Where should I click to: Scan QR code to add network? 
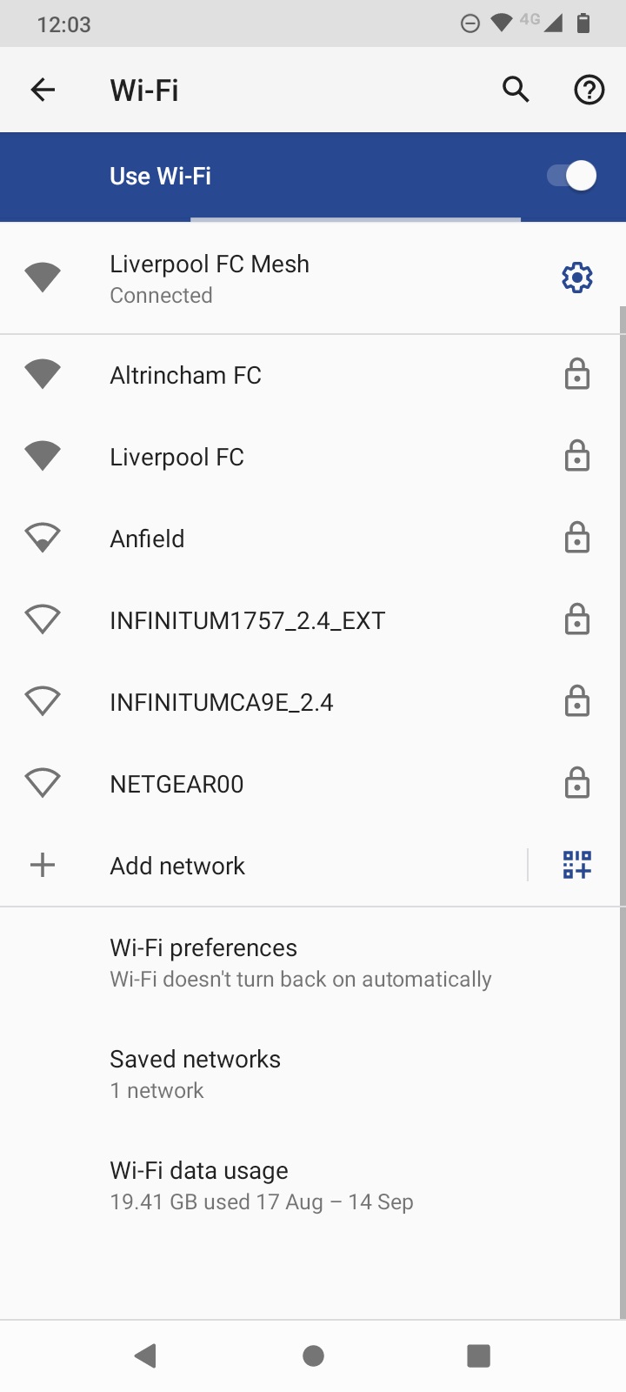coord(577,865)
